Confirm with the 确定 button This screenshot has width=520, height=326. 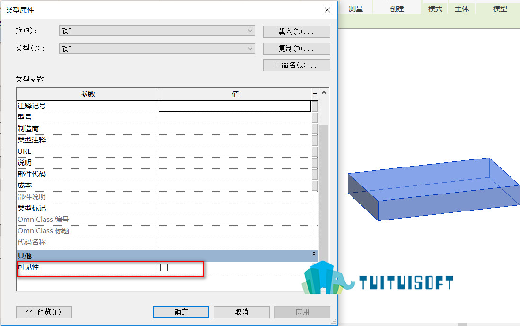181,312
